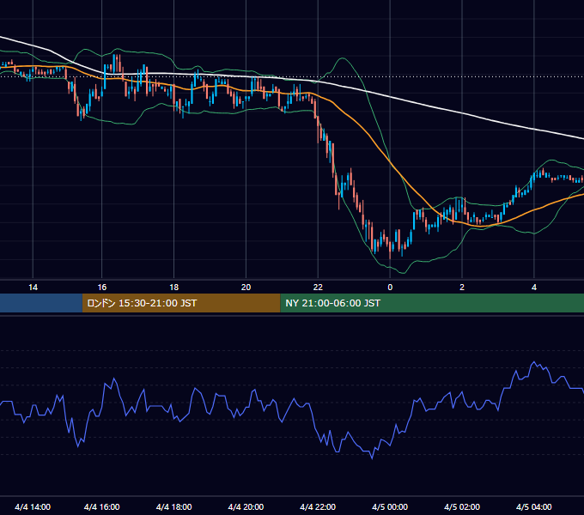Click the '4/5 00:00' oscillator time label
The image size is (584, 515).
(x=390, y=506)
